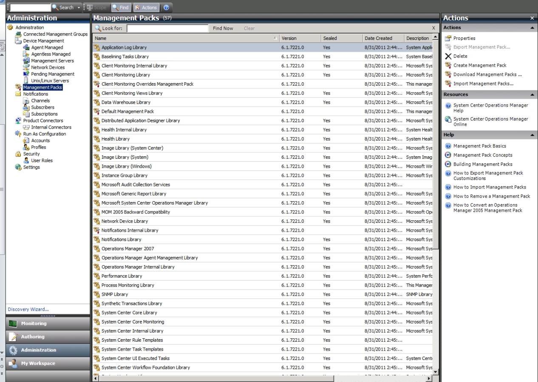Viewport: 538px width, 382px height.
Task: Click the Discovery Wizard link
Action: (x=28, y=309)
